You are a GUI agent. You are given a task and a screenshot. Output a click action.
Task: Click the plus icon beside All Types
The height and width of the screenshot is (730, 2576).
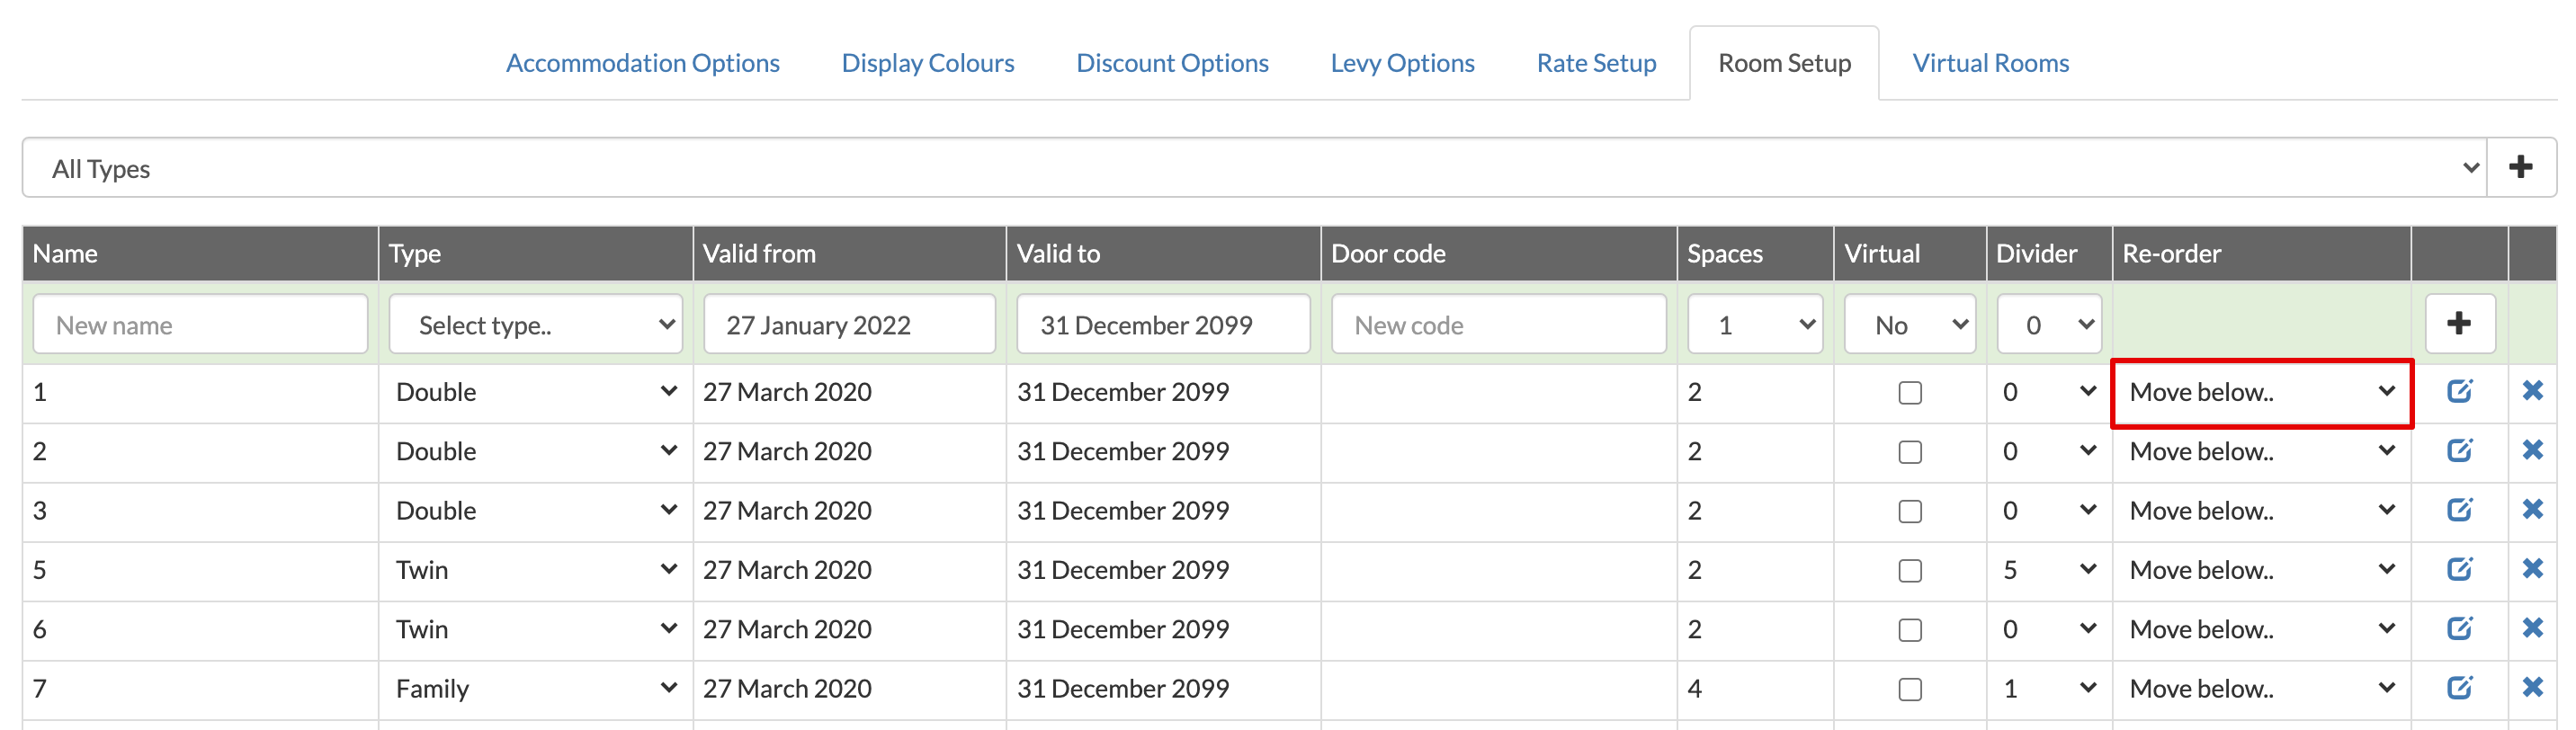click(x=2520, y=167)
